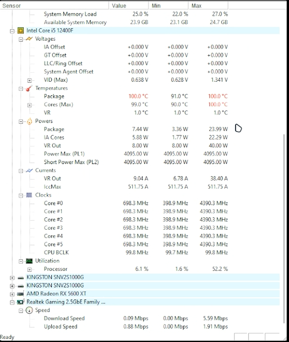The width and height of the screenshot is (289, 342).
Task: Select the Core #5 clock row
Action: click(136, 244)
